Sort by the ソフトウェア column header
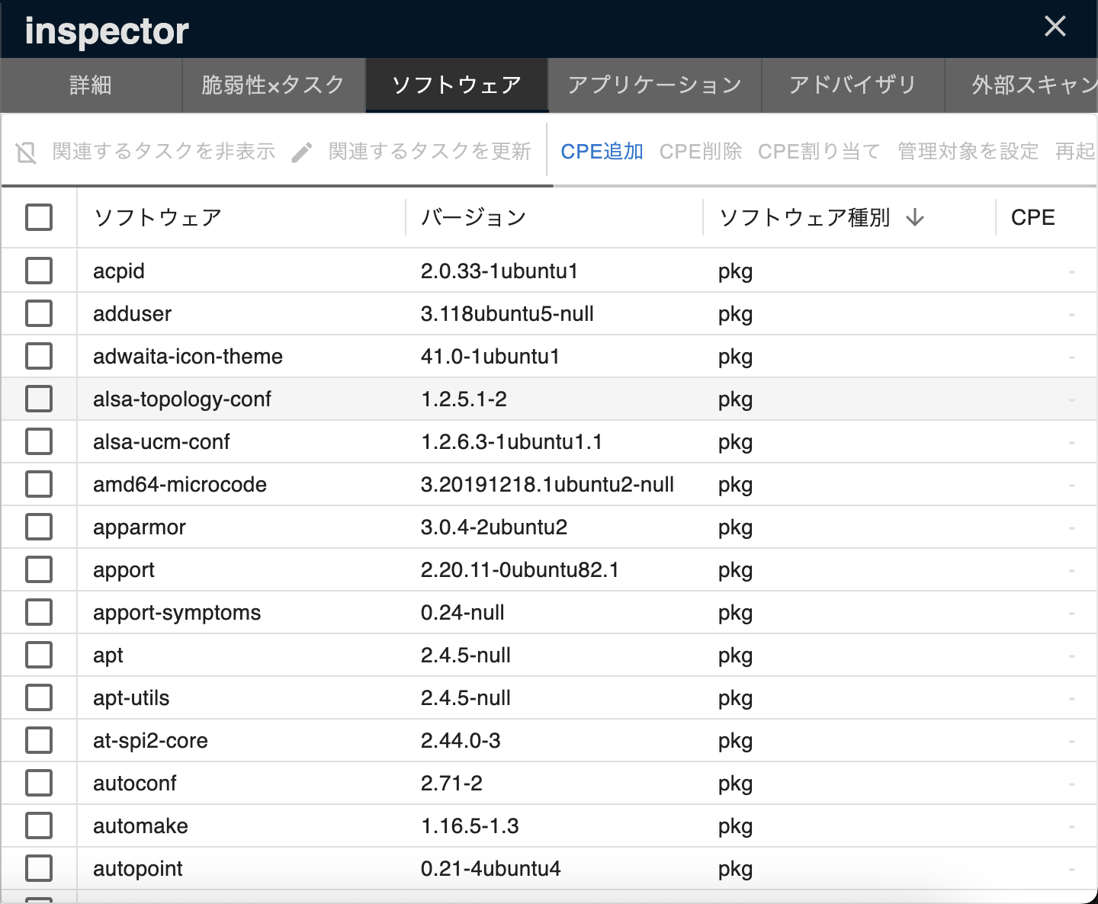Screen dimensions: 1098x904 coord(158,218)
